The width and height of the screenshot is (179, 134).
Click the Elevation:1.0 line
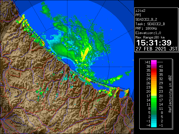click(148, 33)
